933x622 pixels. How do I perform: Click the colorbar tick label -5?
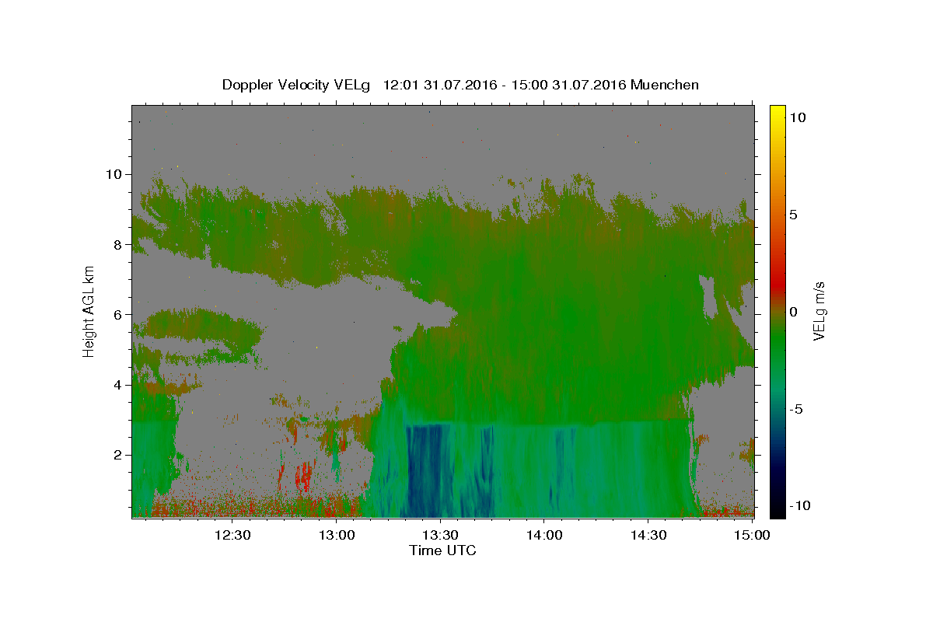(x=798, y=409)
